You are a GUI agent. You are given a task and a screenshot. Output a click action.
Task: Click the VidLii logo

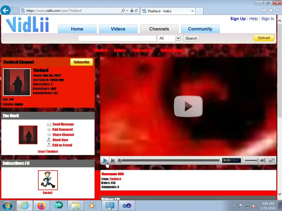(27, 24)
